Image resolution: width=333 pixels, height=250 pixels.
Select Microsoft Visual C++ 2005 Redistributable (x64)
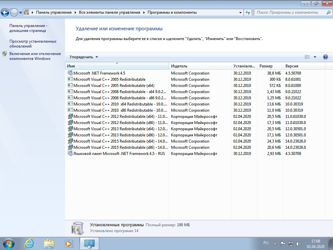(x=114, y=86)
